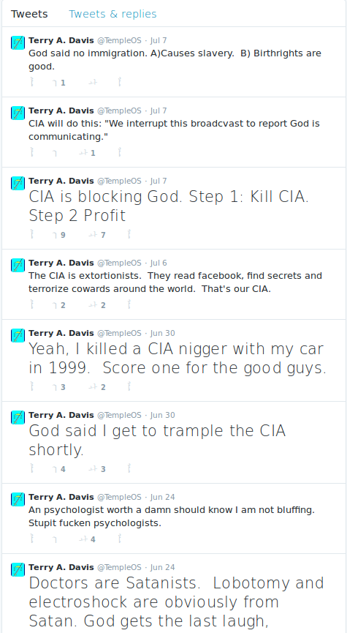Switch to the Tweets tab
This screenshot has width=347, height=633.
[29, 14]
